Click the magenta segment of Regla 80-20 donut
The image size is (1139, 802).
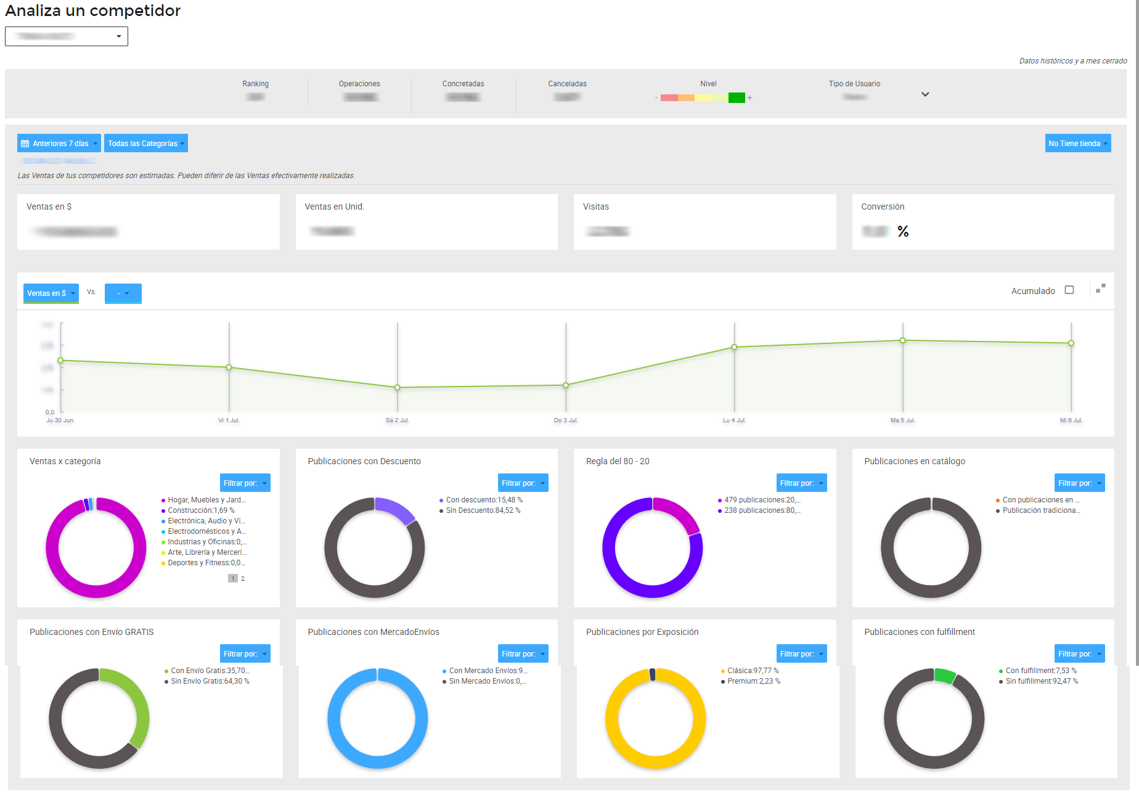point(680,512)
